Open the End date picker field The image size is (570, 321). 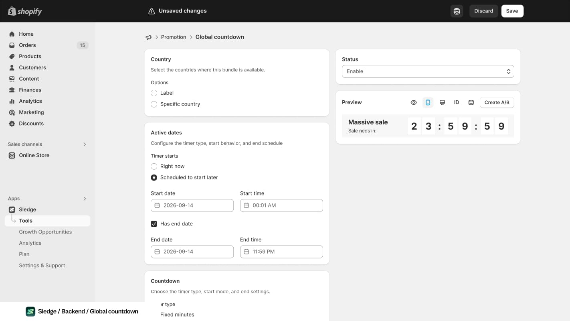(192, 252)
